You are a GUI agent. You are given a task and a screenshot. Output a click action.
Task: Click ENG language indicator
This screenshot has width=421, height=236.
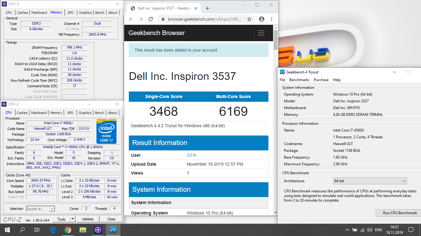378,230
